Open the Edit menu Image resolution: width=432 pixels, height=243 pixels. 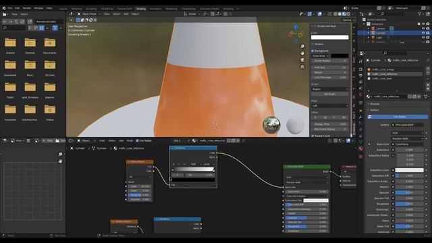click(x=18, y=8)
